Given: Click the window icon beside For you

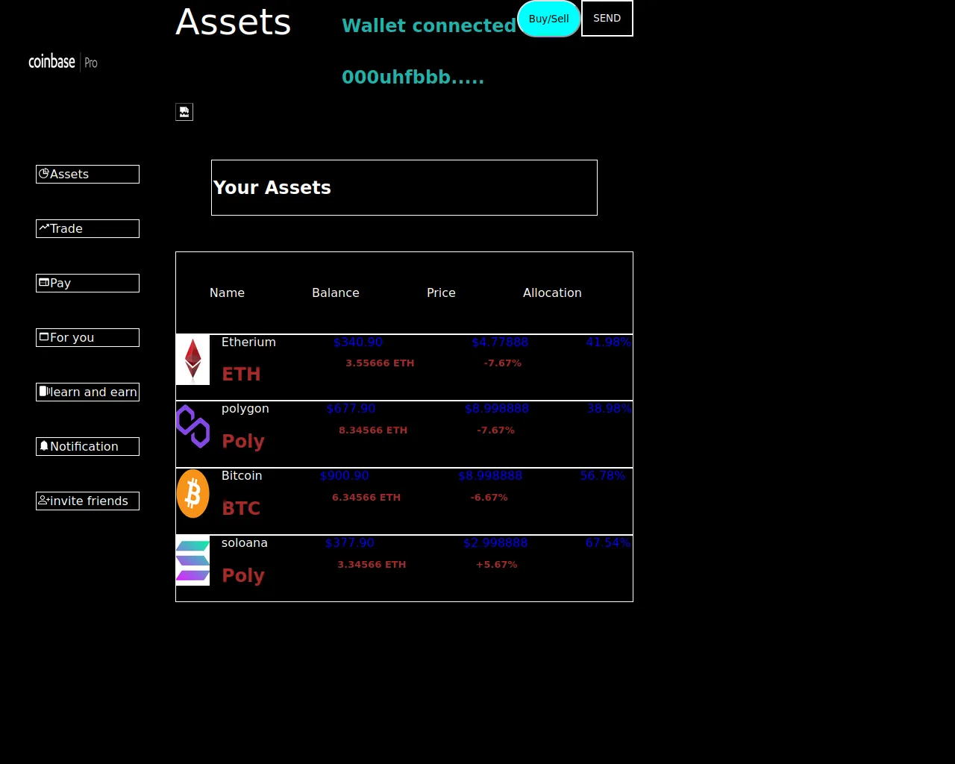Looking at the screenshot, I should point(44,336).
